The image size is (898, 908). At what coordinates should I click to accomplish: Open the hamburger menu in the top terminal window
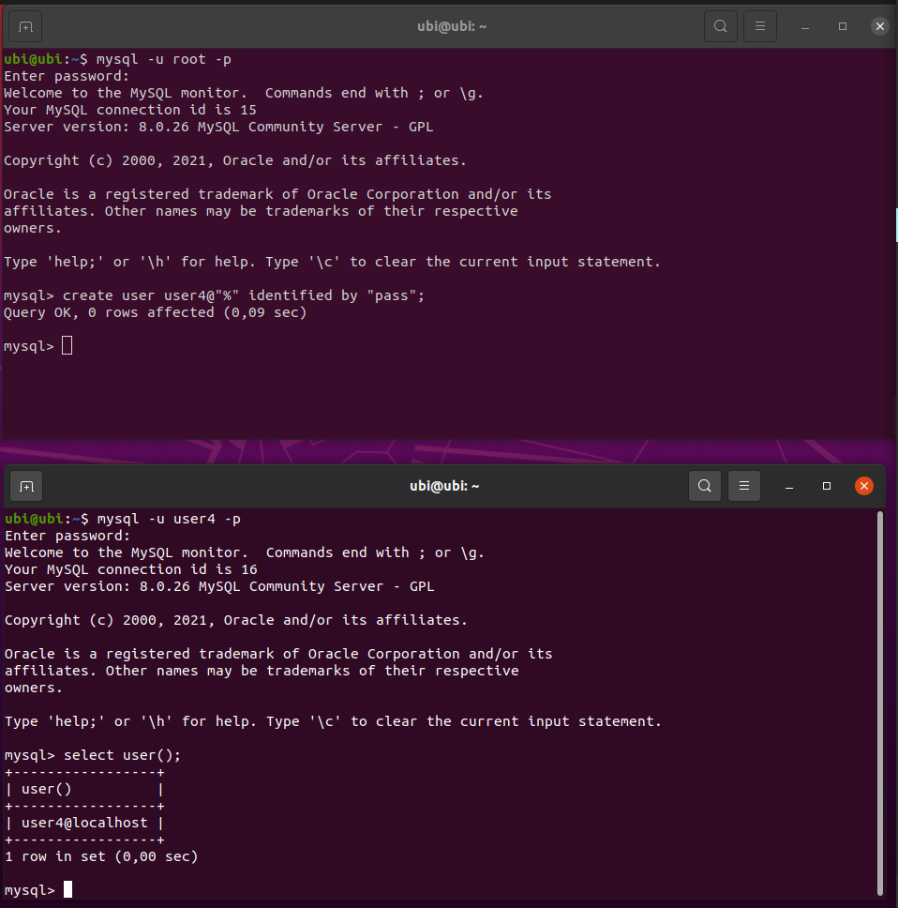(759, 26)
